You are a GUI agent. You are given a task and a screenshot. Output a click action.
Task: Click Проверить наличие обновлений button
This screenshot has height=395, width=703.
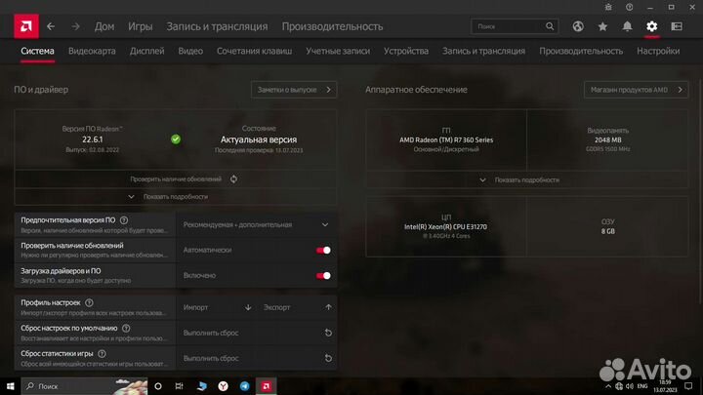tap(176, 179)
